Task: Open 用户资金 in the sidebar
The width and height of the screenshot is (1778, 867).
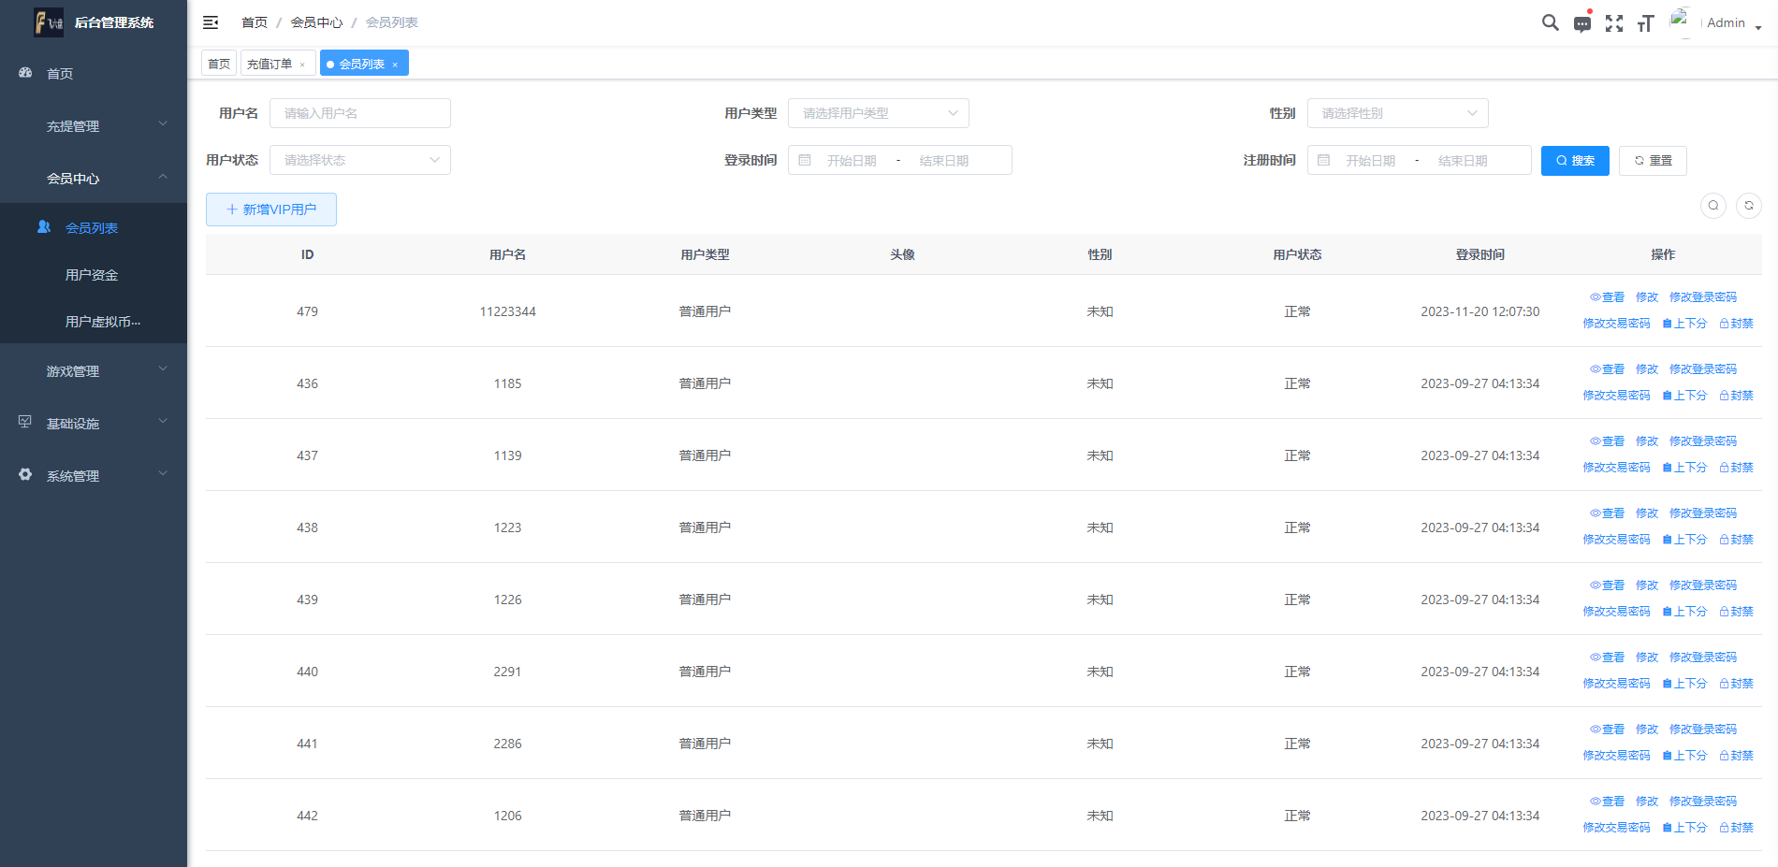Action: (92, 275)
